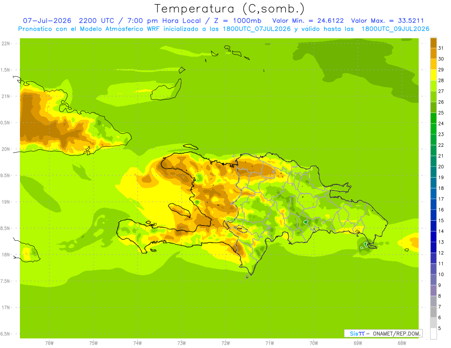
Task: Click the dark brown swatch above 31
Action: (433, 43)
